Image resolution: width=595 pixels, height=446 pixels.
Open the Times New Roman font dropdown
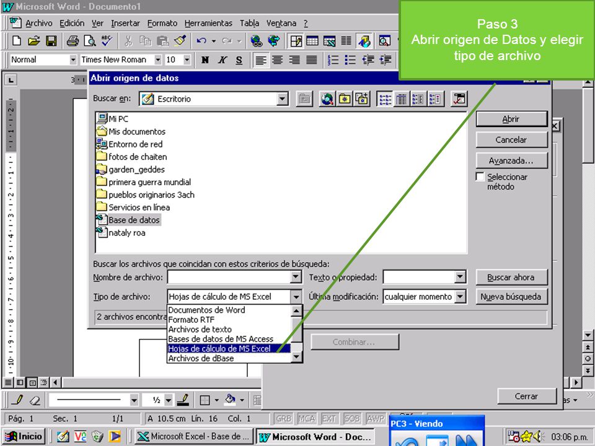click(x=158, y=59)
